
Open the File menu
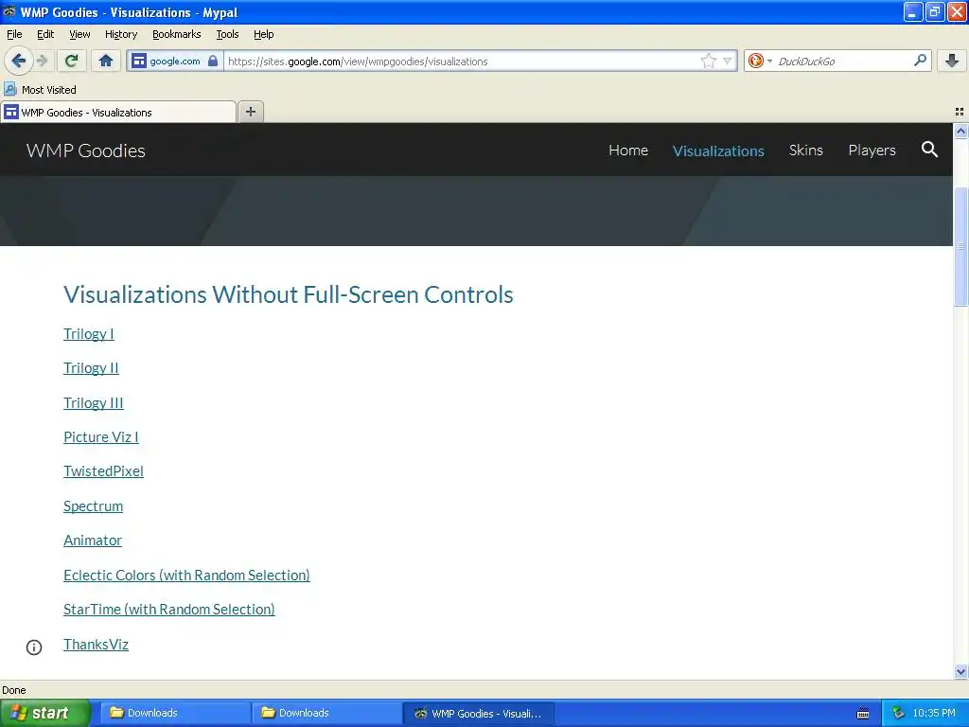coord(14,34)
